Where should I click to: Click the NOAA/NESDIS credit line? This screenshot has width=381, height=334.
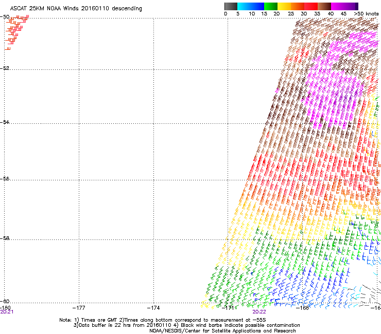[x=222, y=331]
